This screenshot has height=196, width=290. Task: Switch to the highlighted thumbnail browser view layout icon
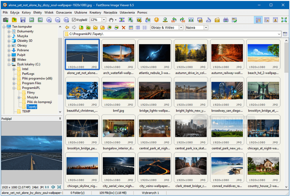coord(258,20)
